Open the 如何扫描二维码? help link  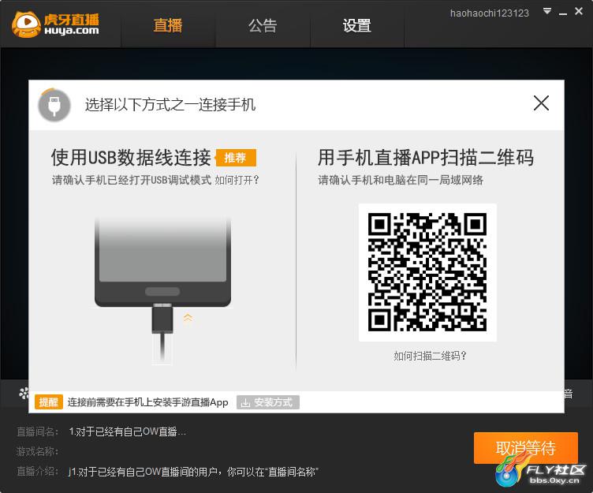click(430, 356)
